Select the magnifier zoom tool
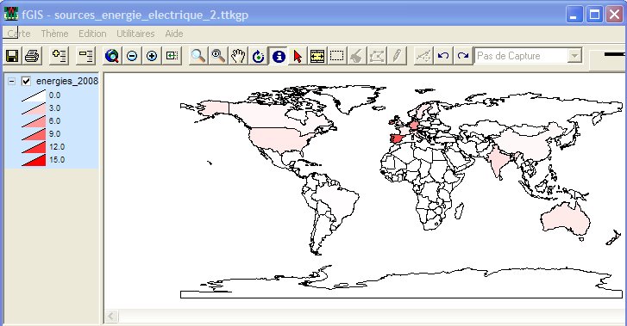The image size is (627, 326). coord(198,56)
